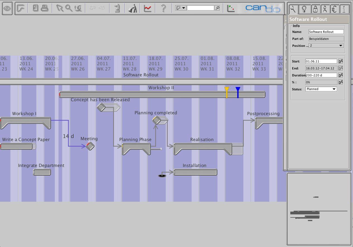Click the search magnifier button beside search field

pos(218,8)
